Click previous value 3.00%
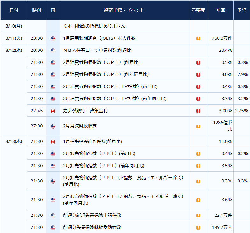Viewport: 250px width, 233px height. 225,111
